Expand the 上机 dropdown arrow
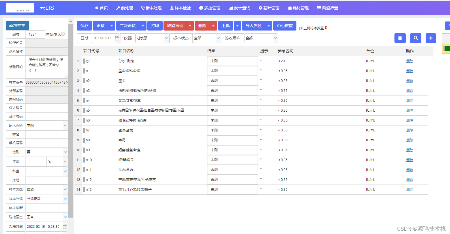 click(237, 26)
